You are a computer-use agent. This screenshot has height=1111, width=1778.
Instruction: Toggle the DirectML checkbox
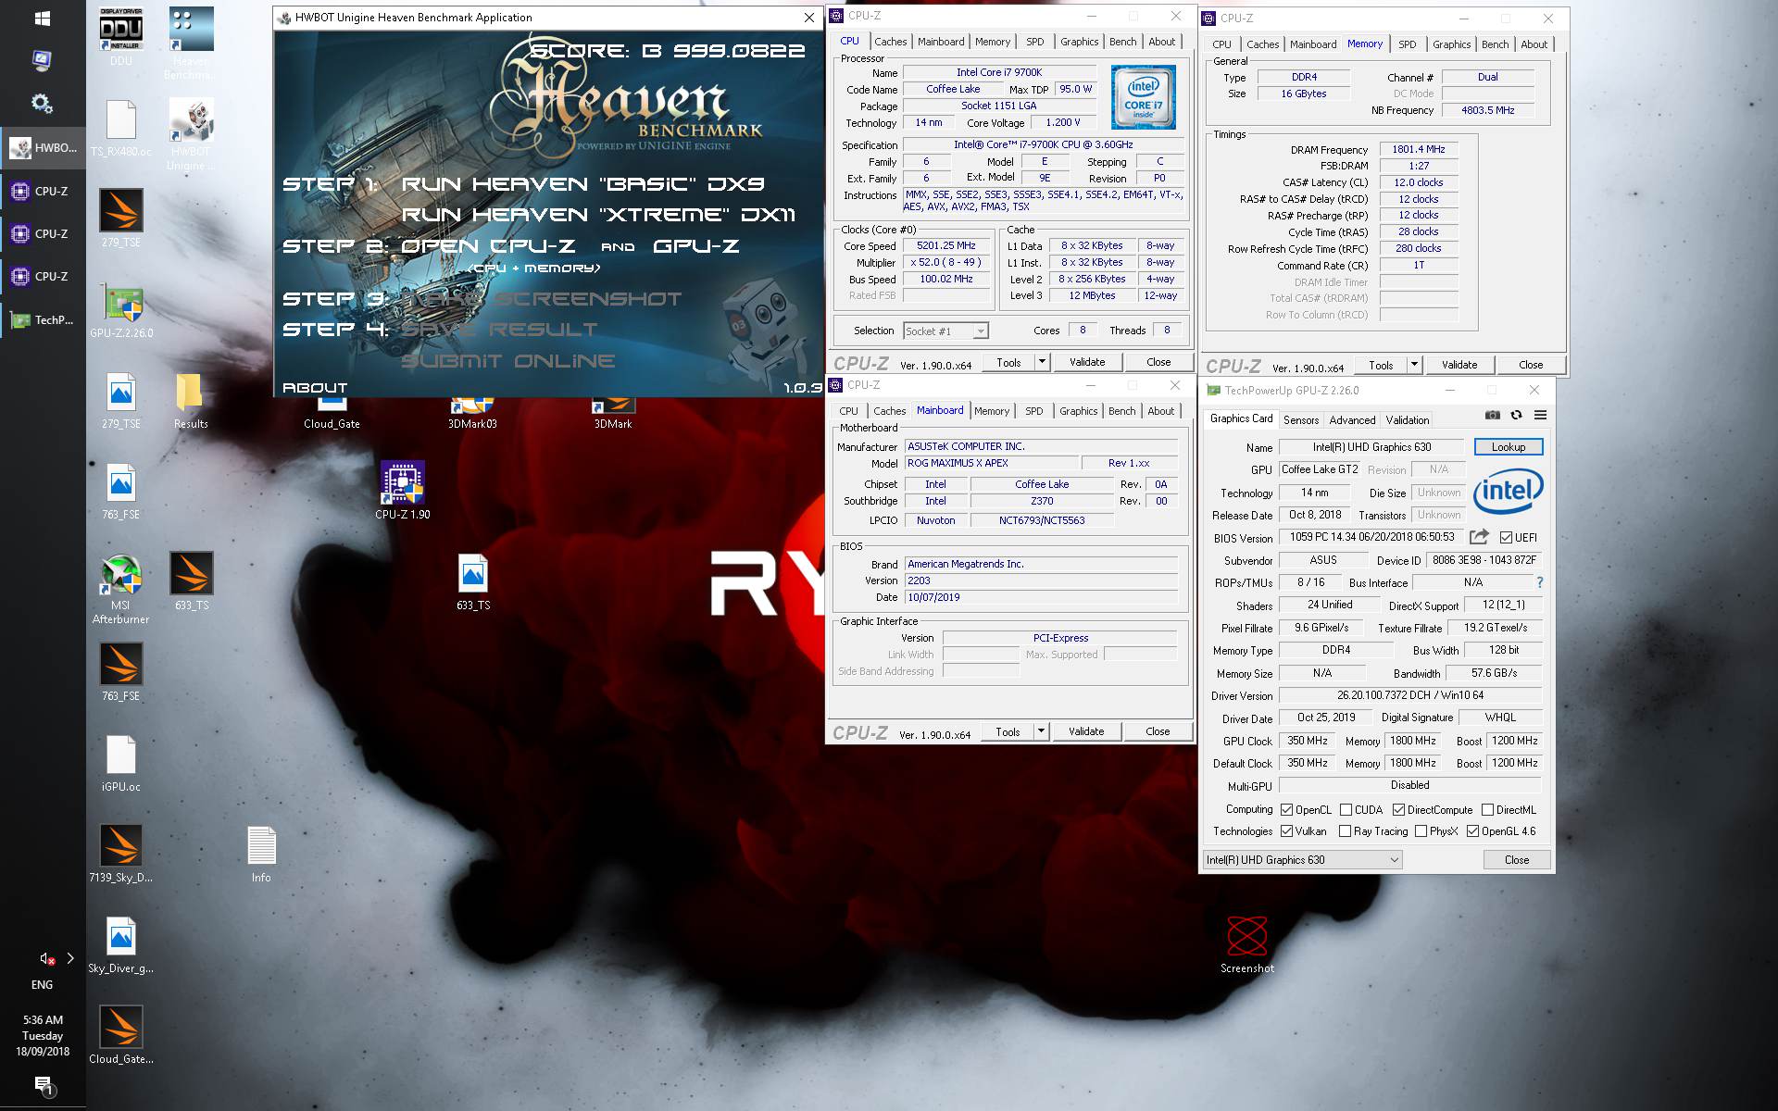click(1487, 809)
